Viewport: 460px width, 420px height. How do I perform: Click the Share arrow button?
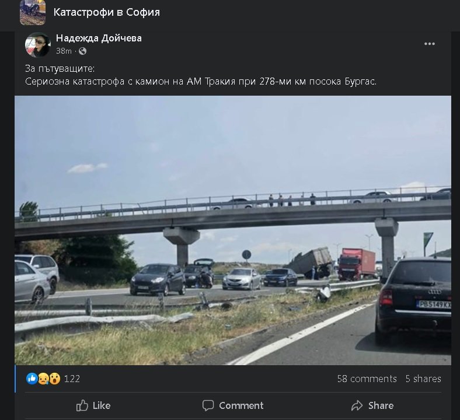372,405
